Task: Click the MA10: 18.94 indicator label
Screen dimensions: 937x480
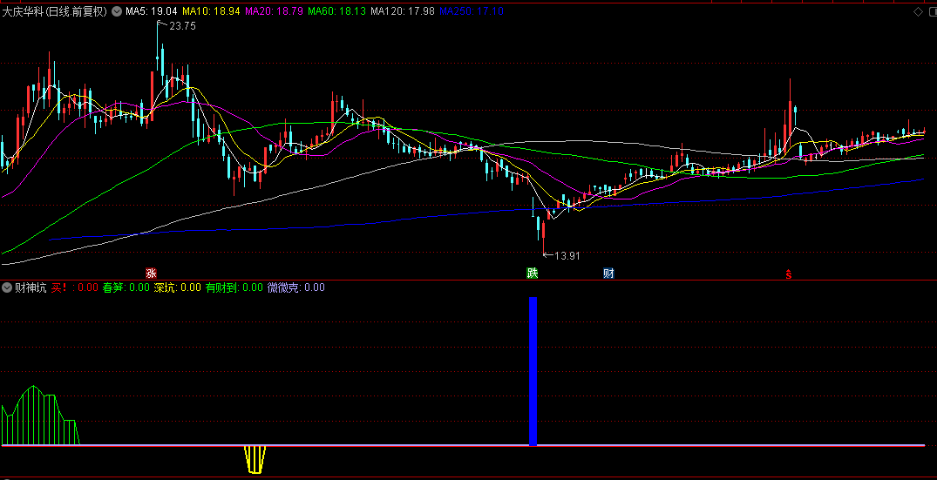Action: pos(211,10)
